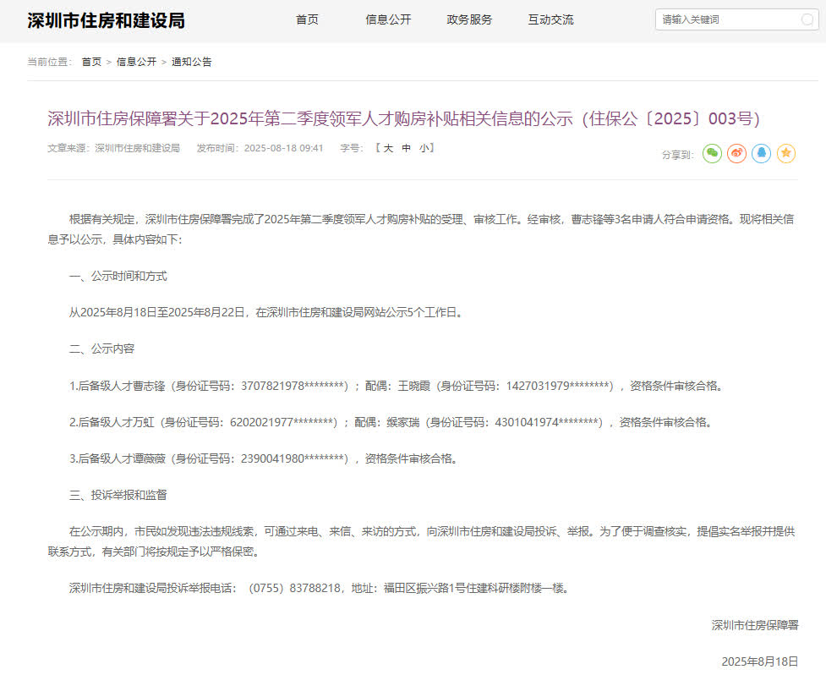Click ID number 6202021977********

click(282, 422)
